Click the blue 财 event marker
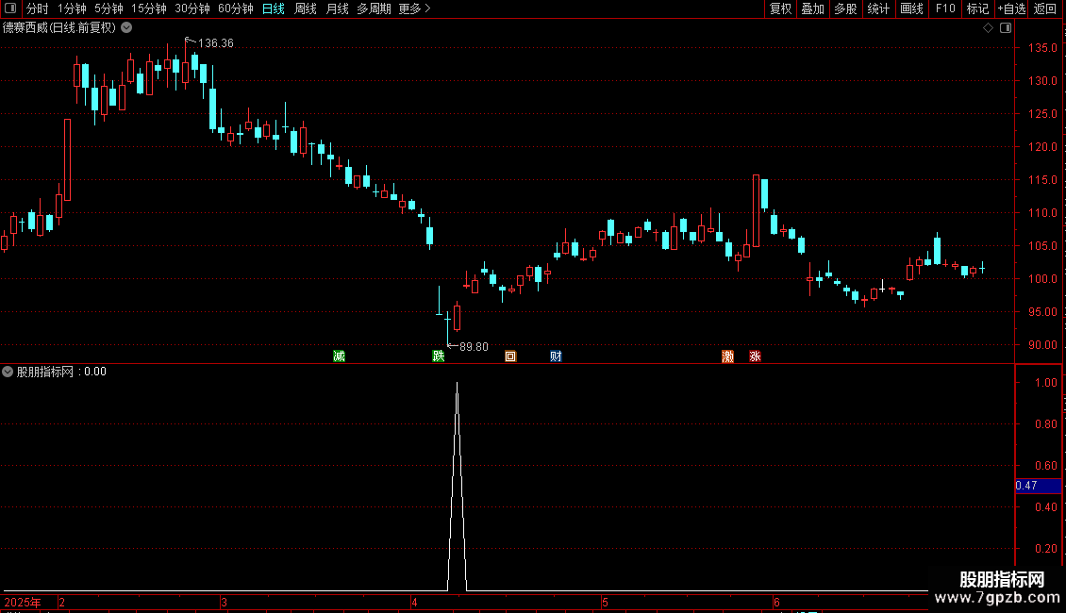Screen dimensions: 1066x613 [x=557, y=356]
